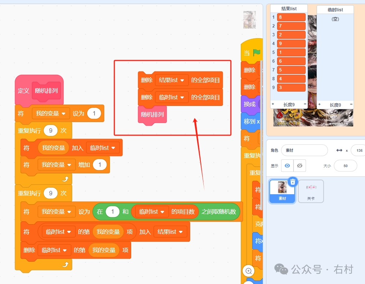Click the pink 随机排列 call block

(x=152, y=115)
